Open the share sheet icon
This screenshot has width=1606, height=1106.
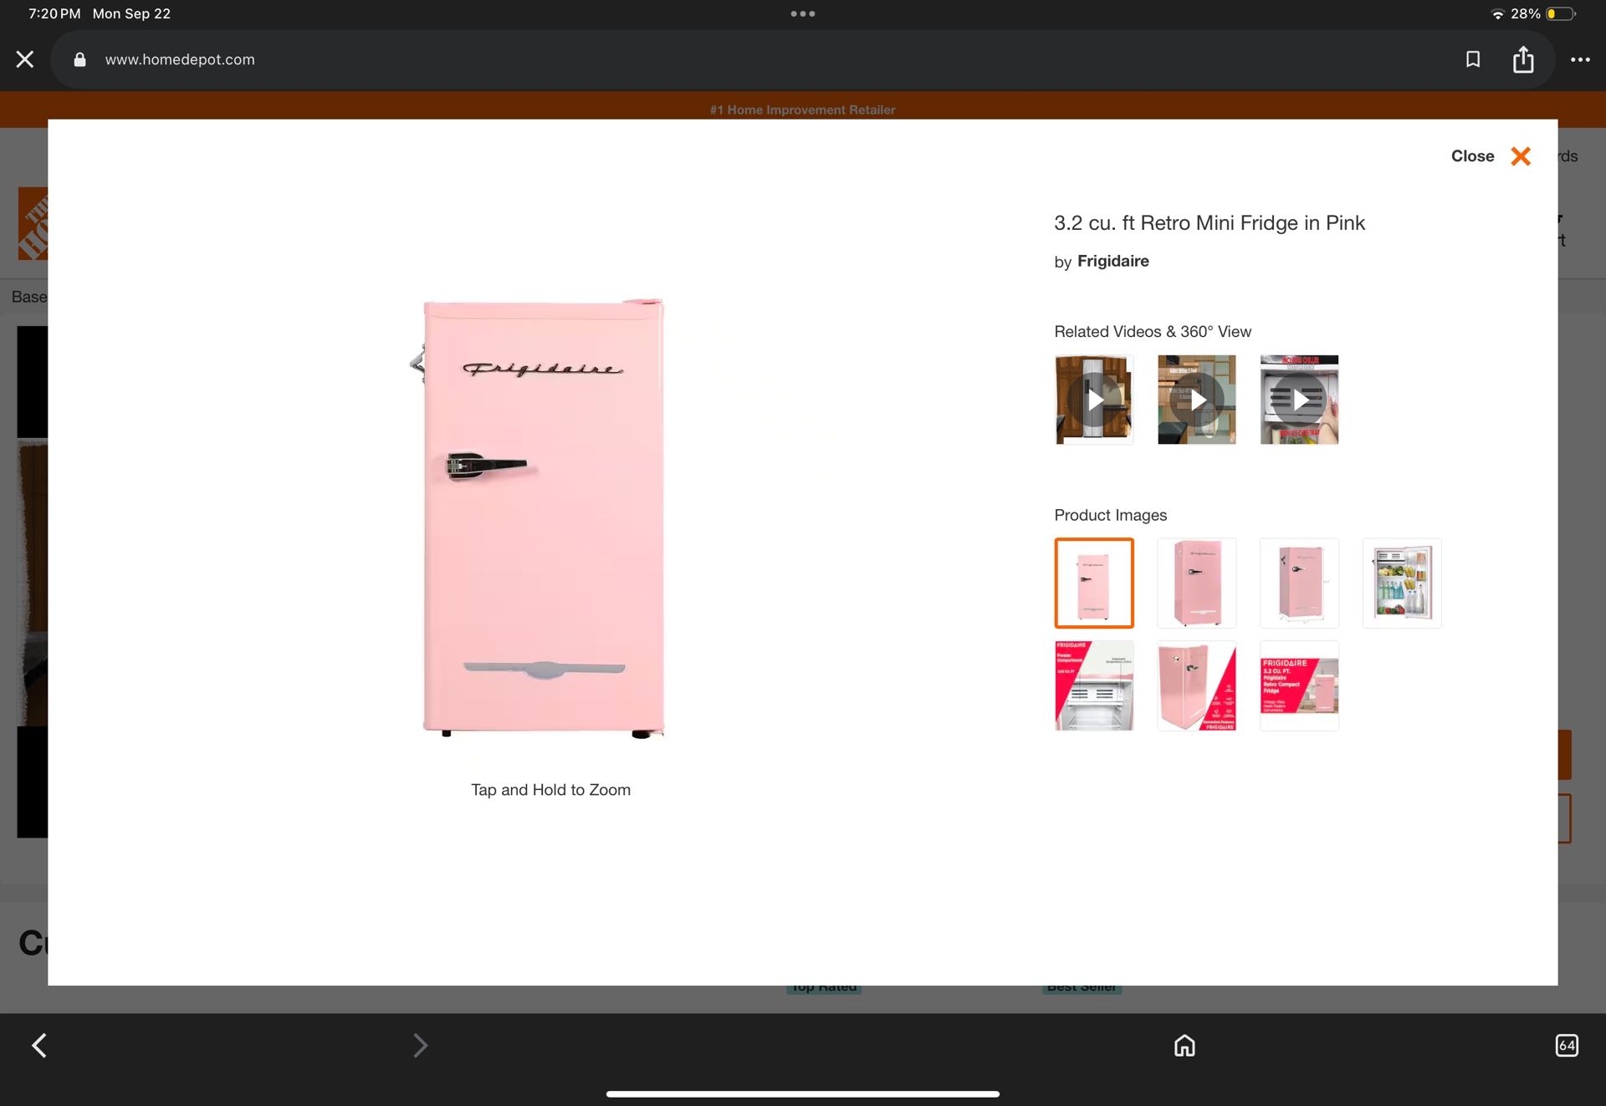(1523, 59)
